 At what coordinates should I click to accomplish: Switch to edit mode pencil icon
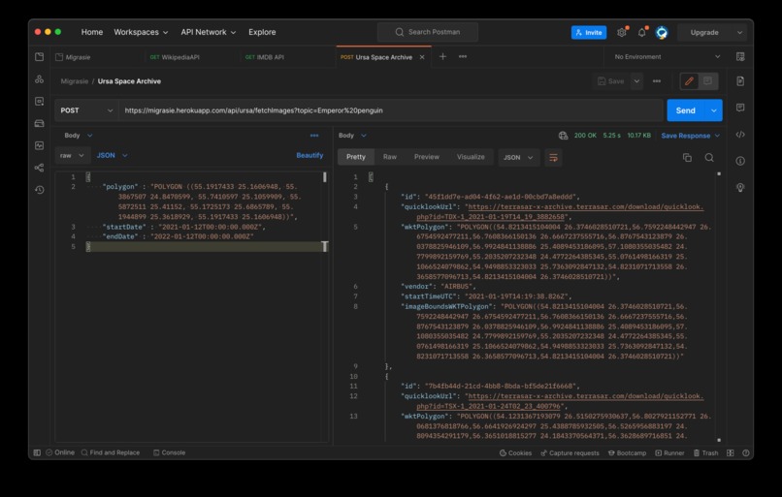tap(689, 81)
